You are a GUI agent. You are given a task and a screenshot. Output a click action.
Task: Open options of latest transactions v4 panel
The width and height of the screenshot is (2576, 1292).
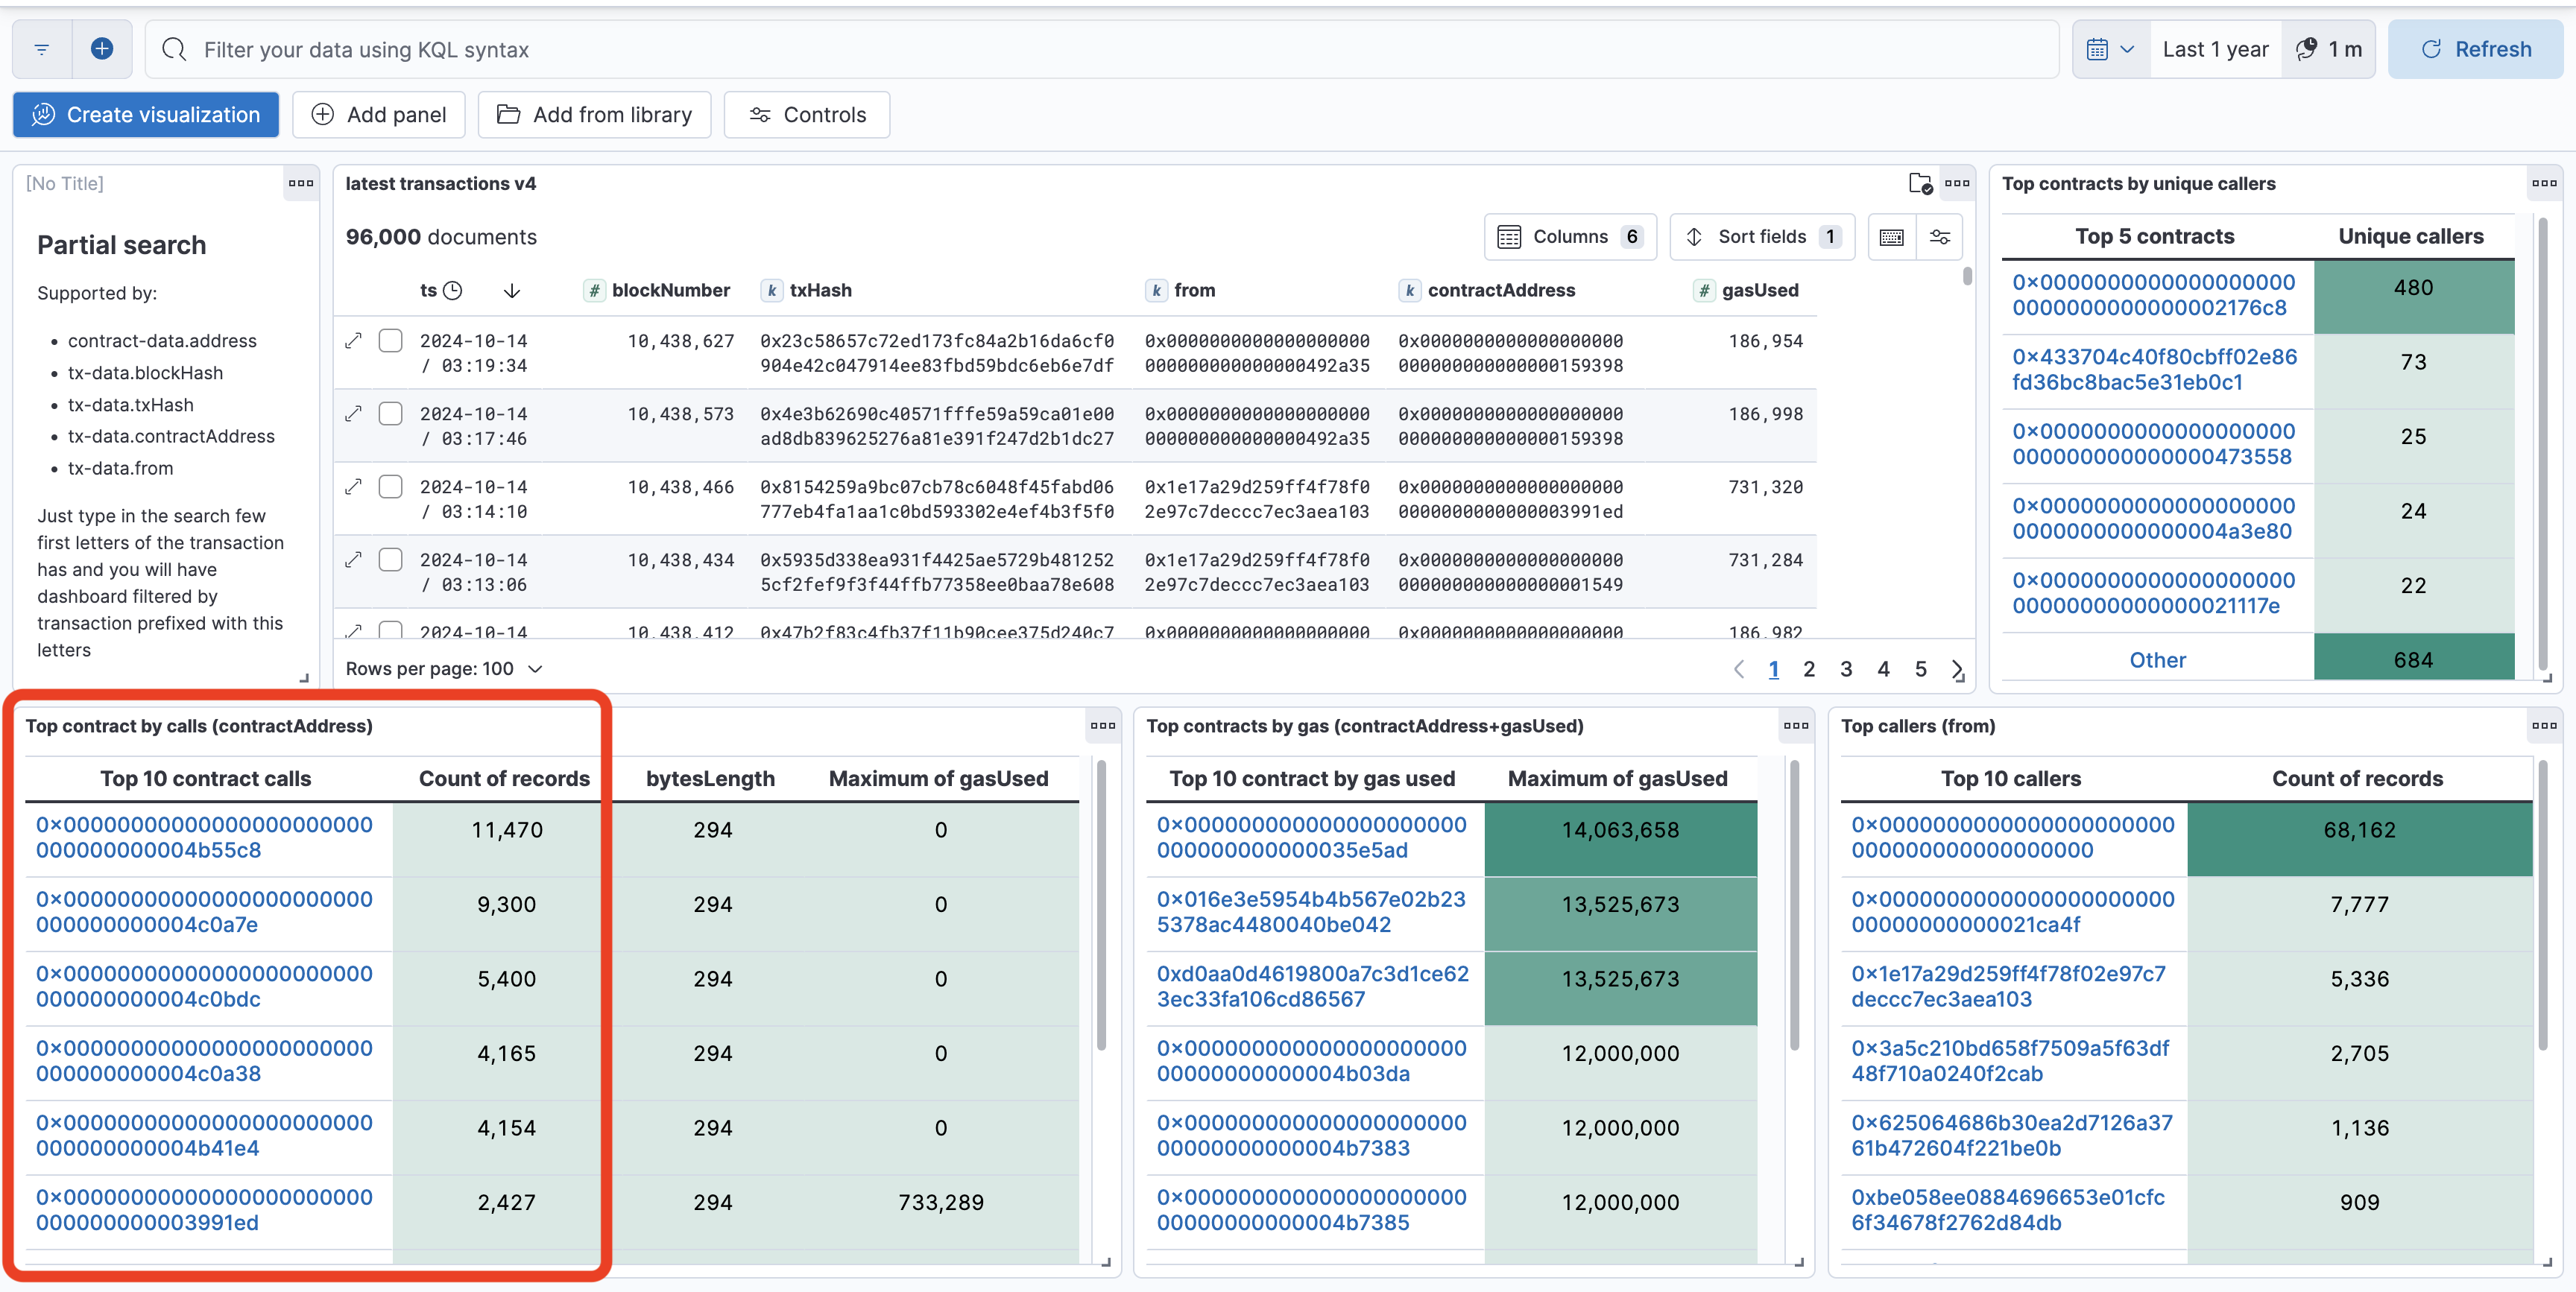1957,183
